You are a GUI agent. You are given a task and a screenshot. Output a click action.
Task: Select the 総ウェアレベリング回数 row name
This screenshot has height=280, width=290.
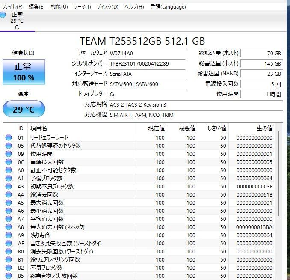pyautogui.click(x=55, y=260)
